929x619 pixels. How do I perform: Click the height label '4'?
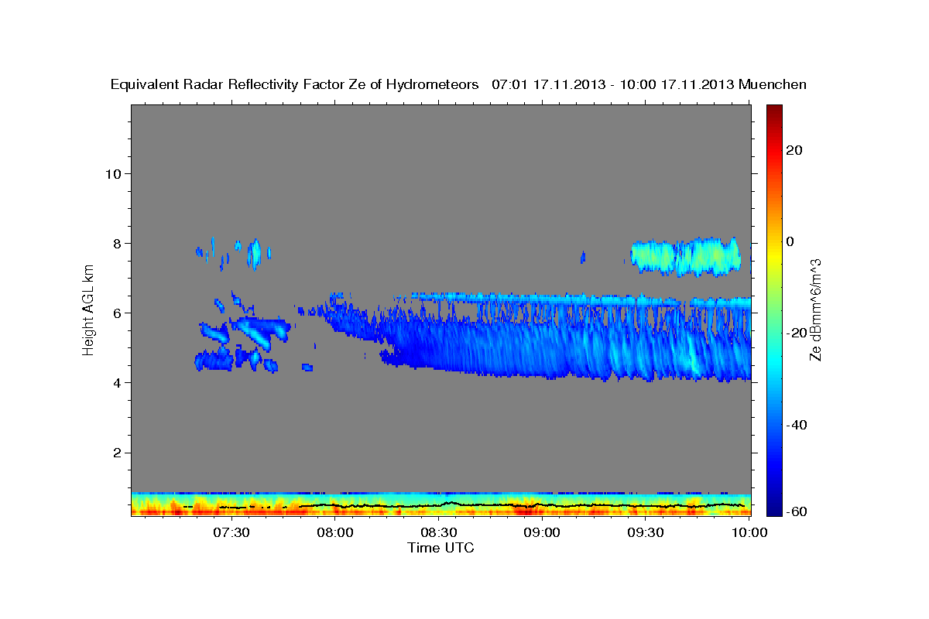pos(115,382)
